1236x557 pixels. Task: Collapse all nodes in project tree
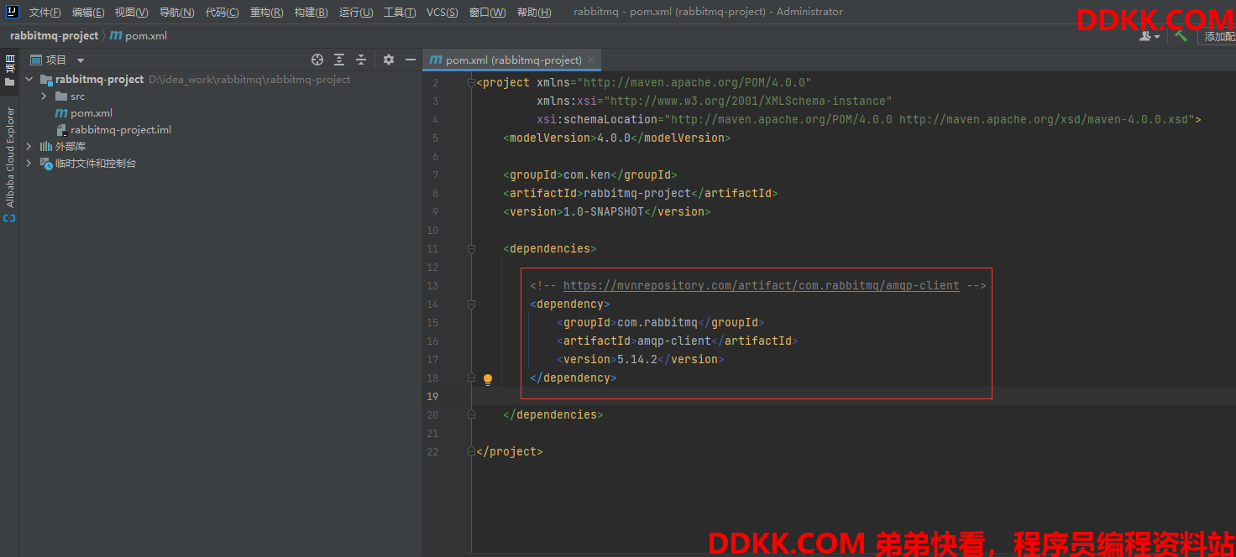point(361,60)
